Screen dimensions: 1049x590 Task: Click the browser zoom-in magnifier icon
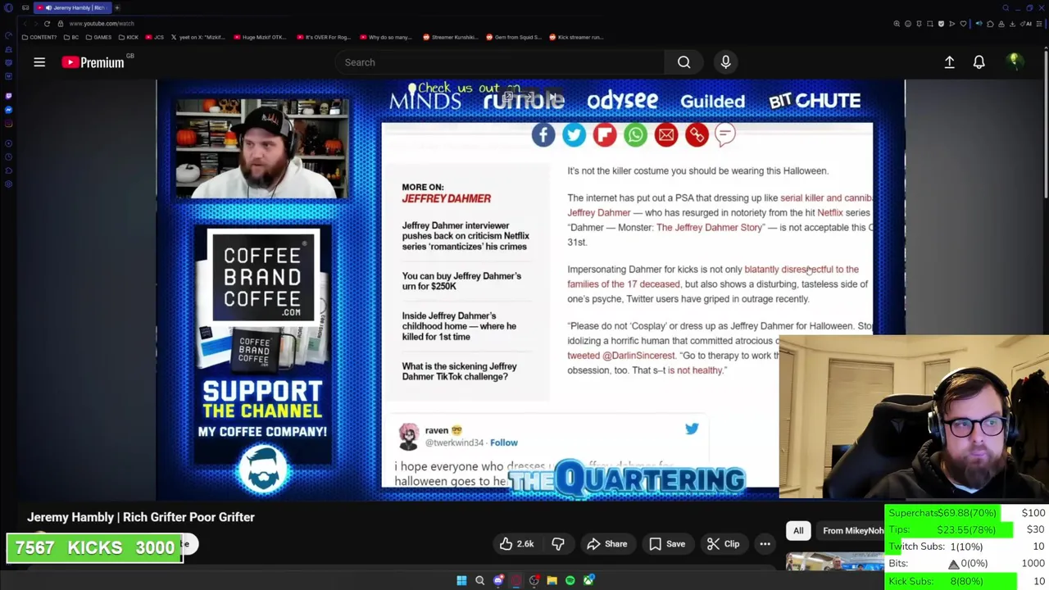click(x=897, y=24)
